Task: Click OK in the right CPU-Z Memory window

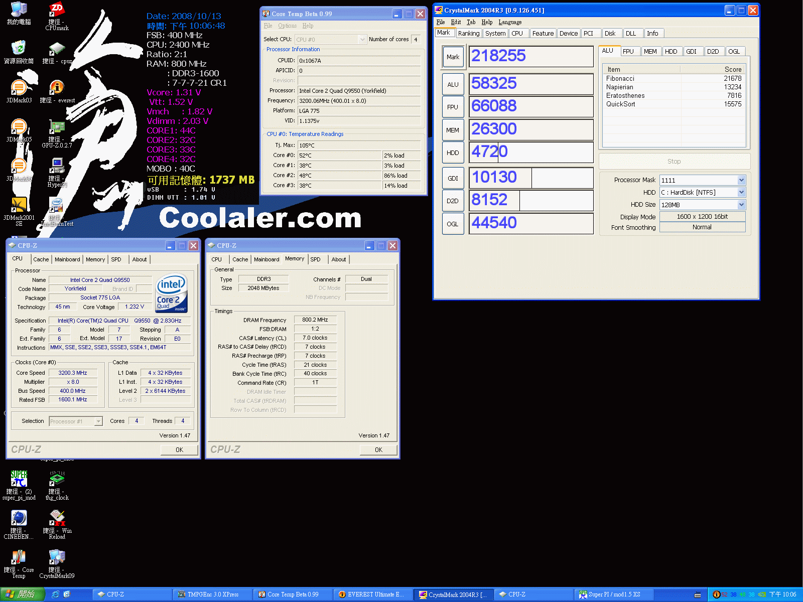Action: click(x=378, y=450)
